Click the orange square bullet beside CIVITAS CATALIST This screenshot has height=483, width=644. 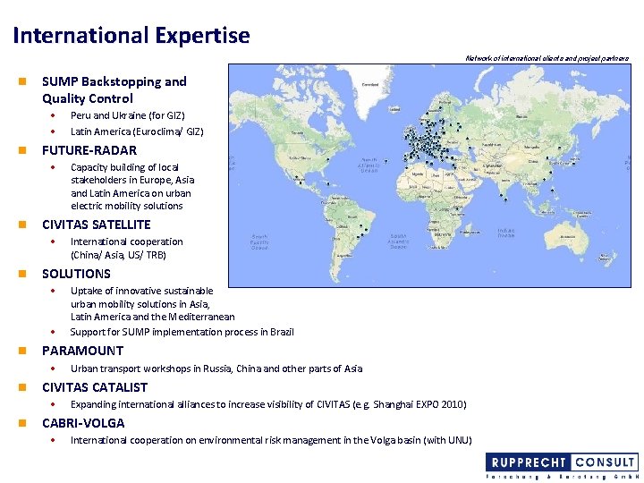coord(22,387)
